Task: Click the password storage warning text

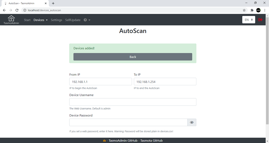Action: 121,131
